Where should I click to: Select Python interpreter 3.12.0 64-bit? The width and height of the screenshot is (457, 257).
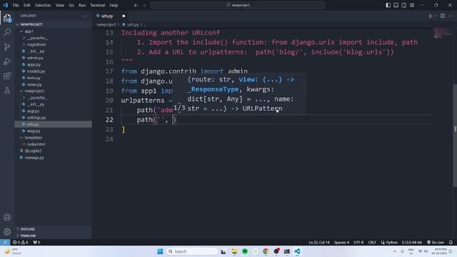tap(411, 242)
